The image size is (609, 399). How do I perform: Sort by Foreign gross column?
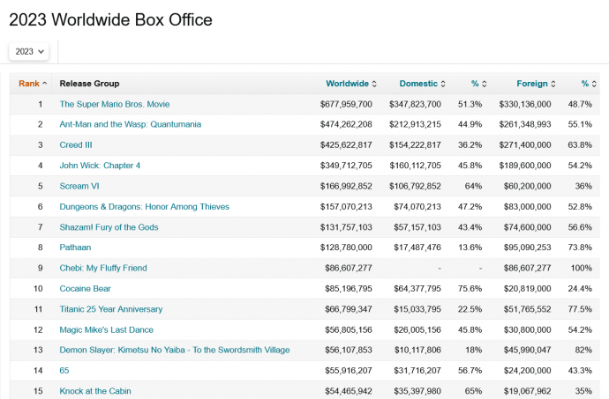[536, 84]
